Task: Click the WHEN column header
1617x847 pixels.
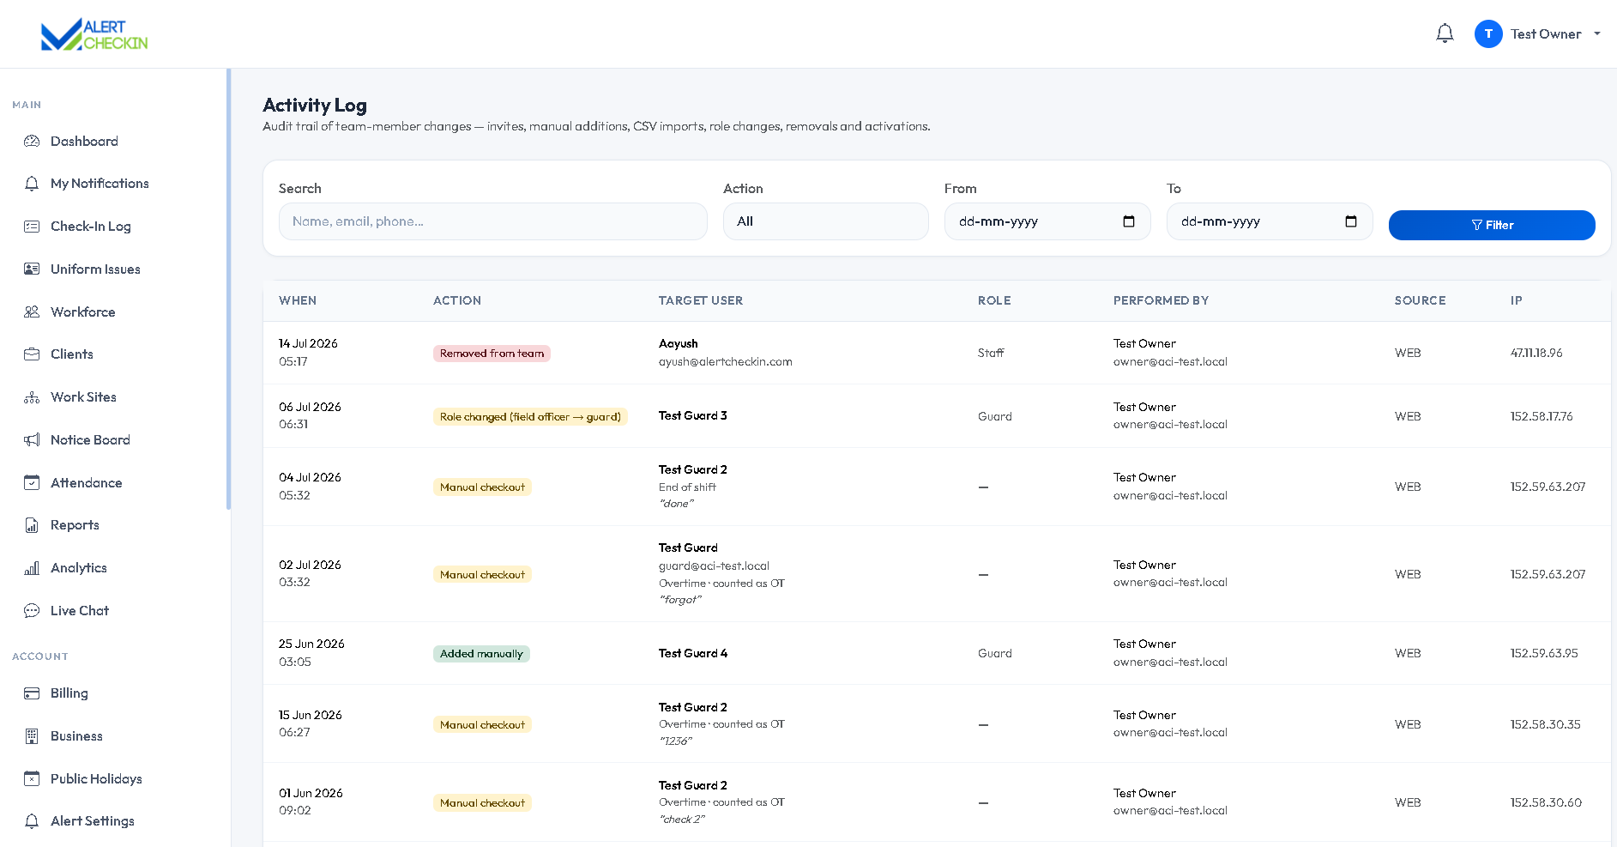Action: 298,300
